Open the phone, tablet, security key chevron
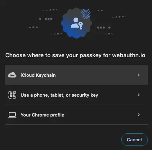This screenshot has height=150, width=152. click(138, 95)
